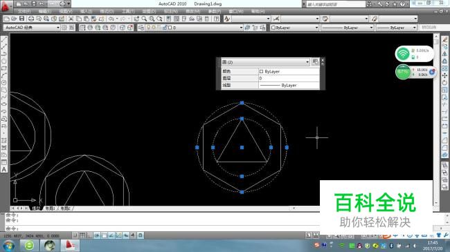Expand the 圆 (2) object type dropdown
The height and width of the screenshot is (252, 450).
(x=265, y=62)
